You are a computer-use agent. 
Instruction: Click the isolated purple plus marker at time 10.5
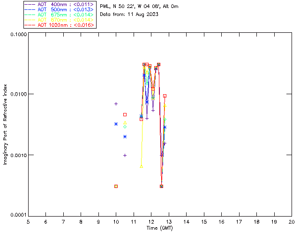[125, 156]
